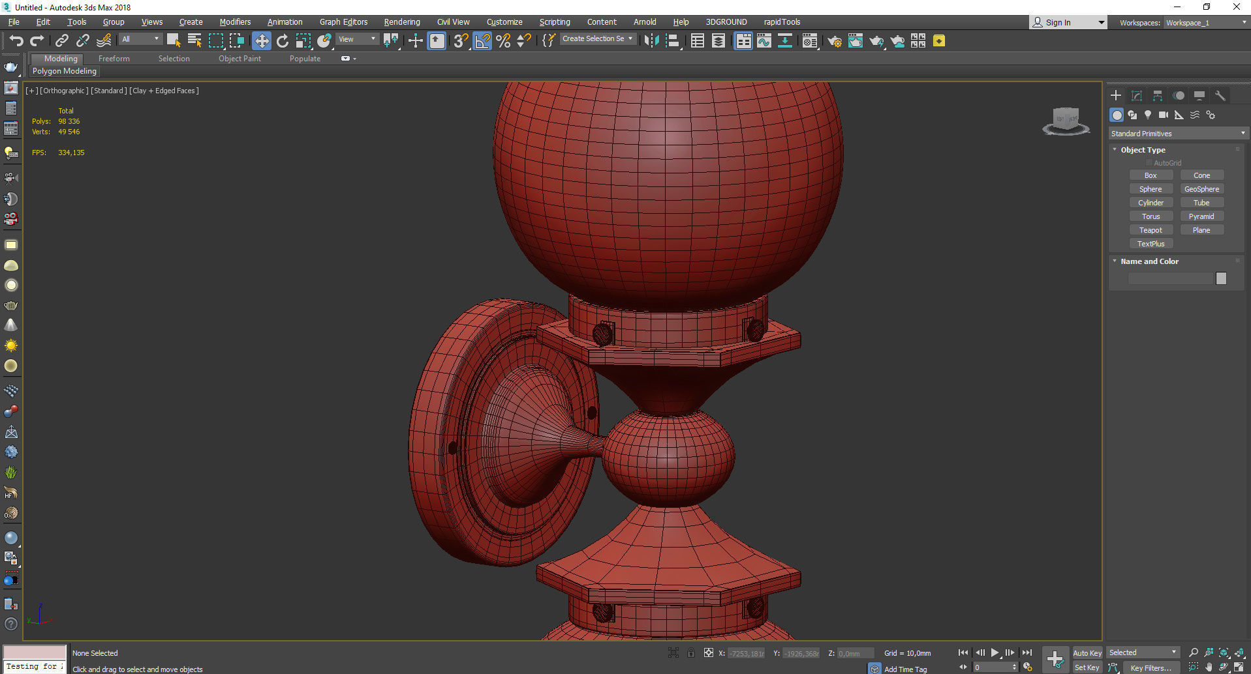
Task: Open the Utilities wrench panel icon
Action: tap(1220, 95)
